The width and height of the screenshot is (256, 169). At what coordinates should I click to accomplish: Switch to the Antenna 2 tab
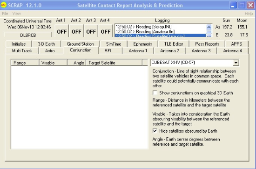(x=169, y=51)
